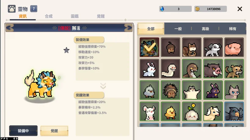Pick the acorn pet icon
This screenshot has height=140, width=250.
[x=170, y=47]
